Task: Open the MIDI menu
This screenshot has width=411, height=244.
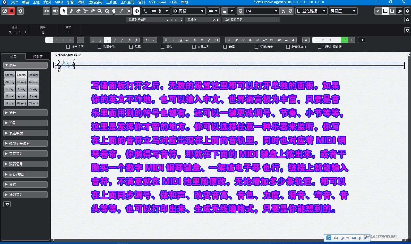Action: pyautogui.click(x=59, y=2)
